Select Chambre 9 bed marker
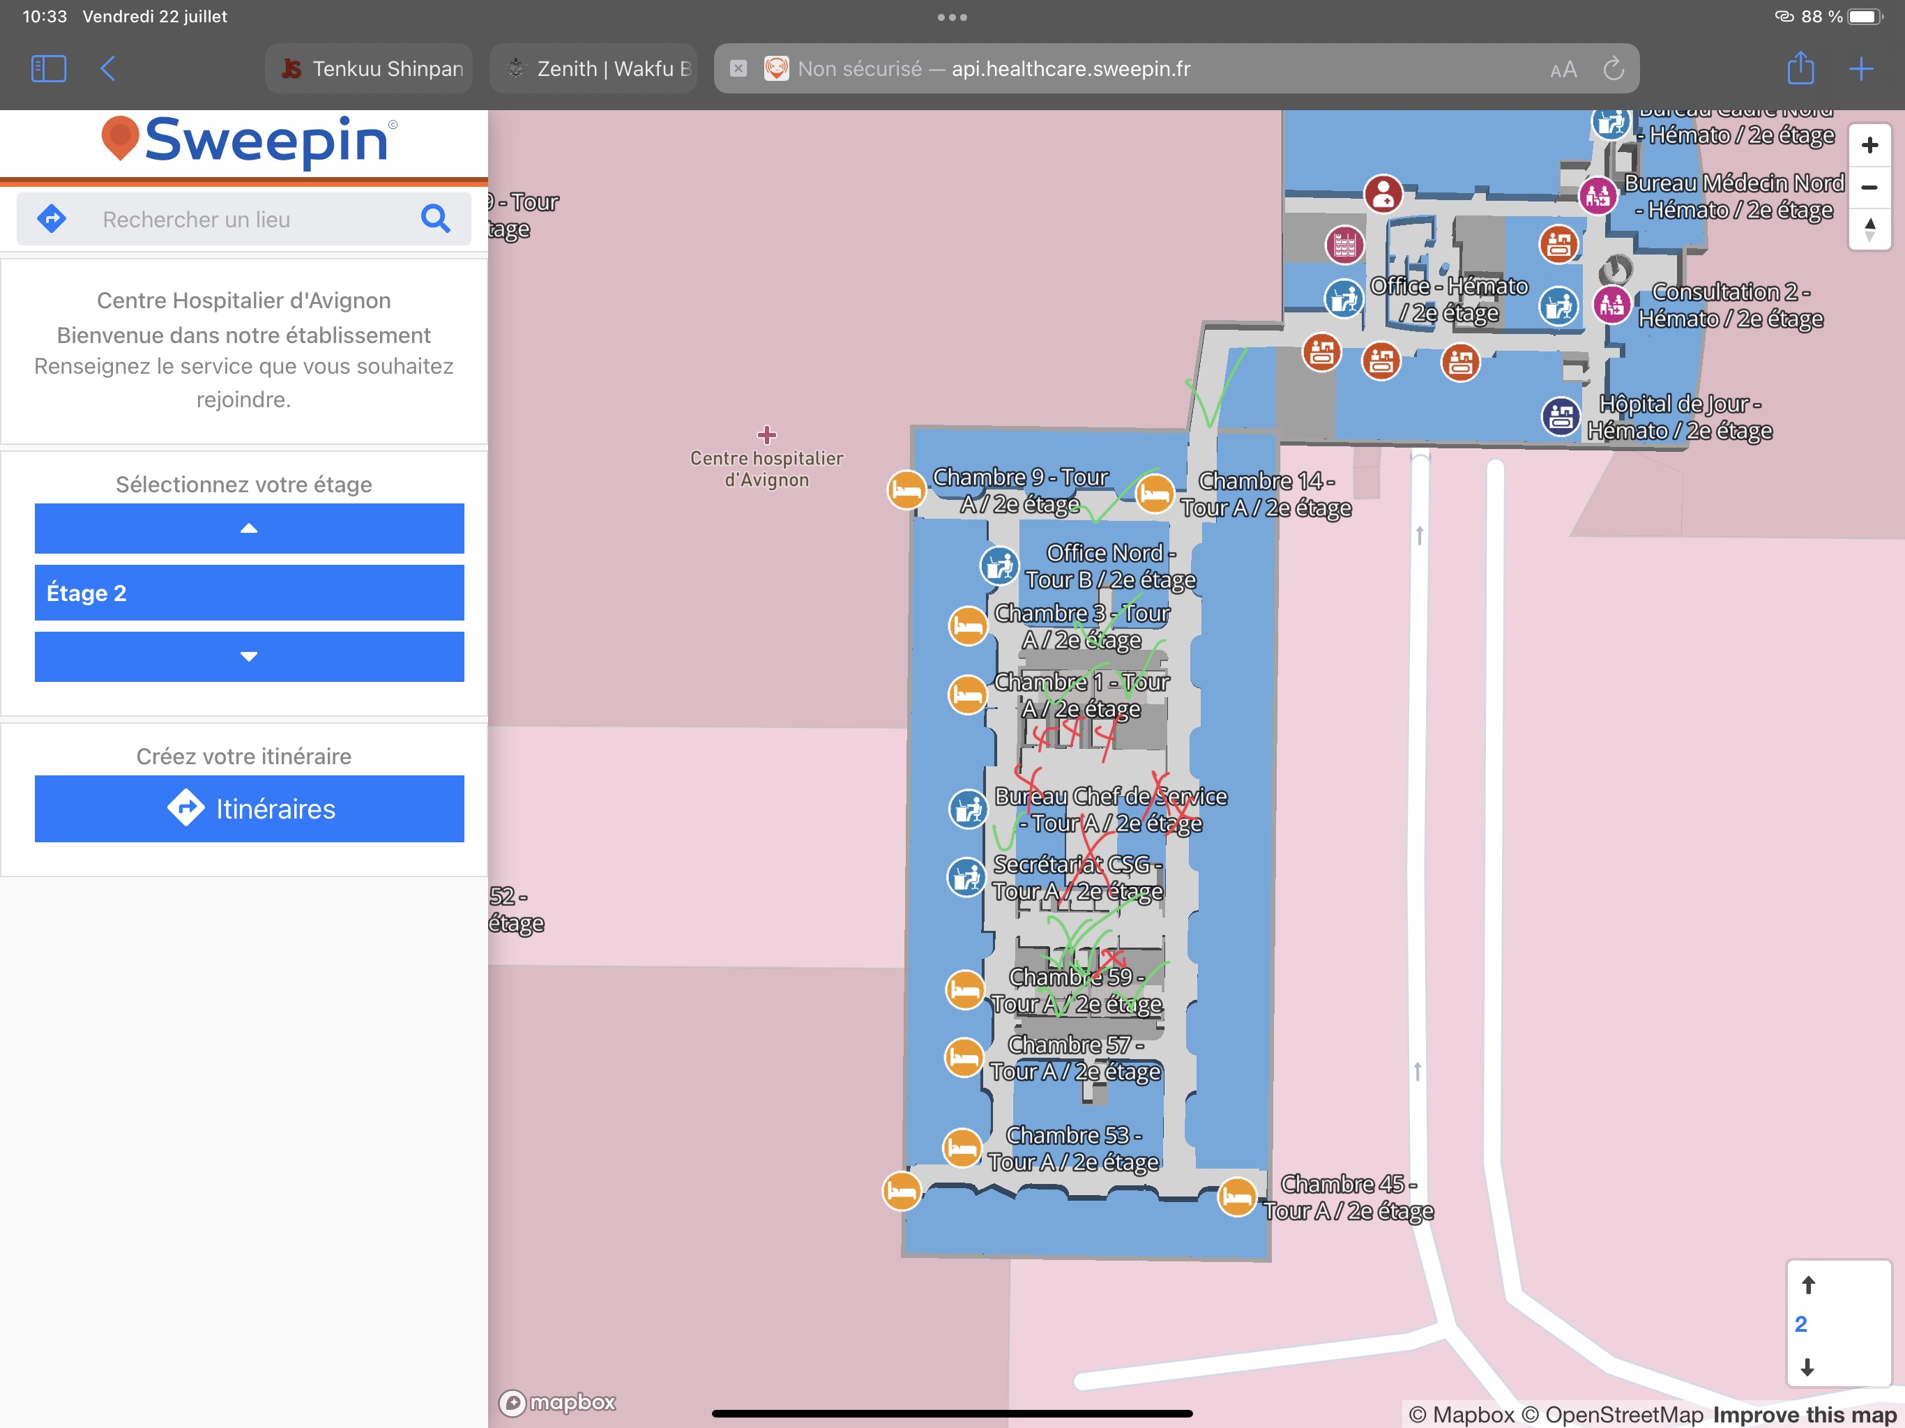The height and width of the screenshot is (1428, 1905). click(x=906, y=491)
